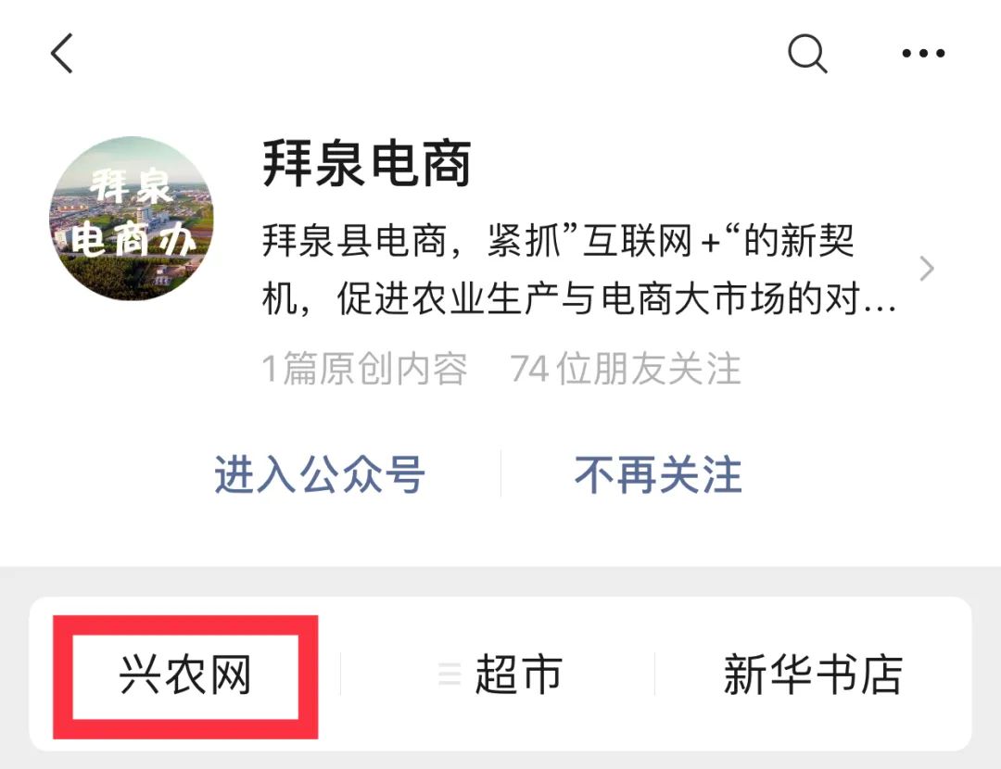Expand account details with right chevron
This screenshot has width=1001, height=769.
click(927, 269)
